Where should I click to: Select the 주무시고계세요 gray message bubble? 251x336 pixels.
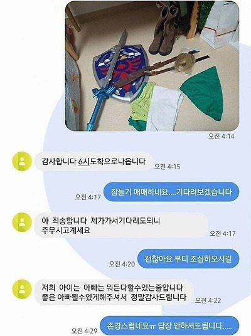point(122,226)
